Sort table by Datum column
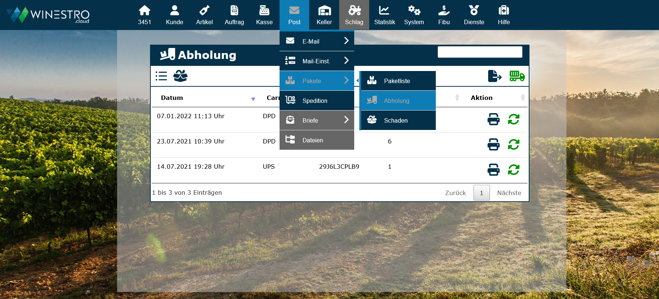This screenshot has width=659, height=299. [172, 98]
